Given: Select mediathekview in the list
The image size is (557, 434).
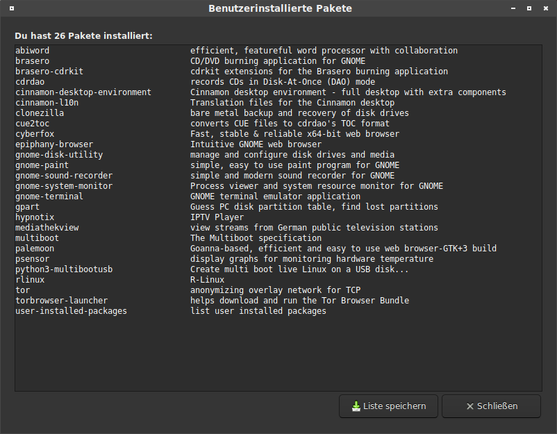Looking at the screenshot, I should [47, 228].
